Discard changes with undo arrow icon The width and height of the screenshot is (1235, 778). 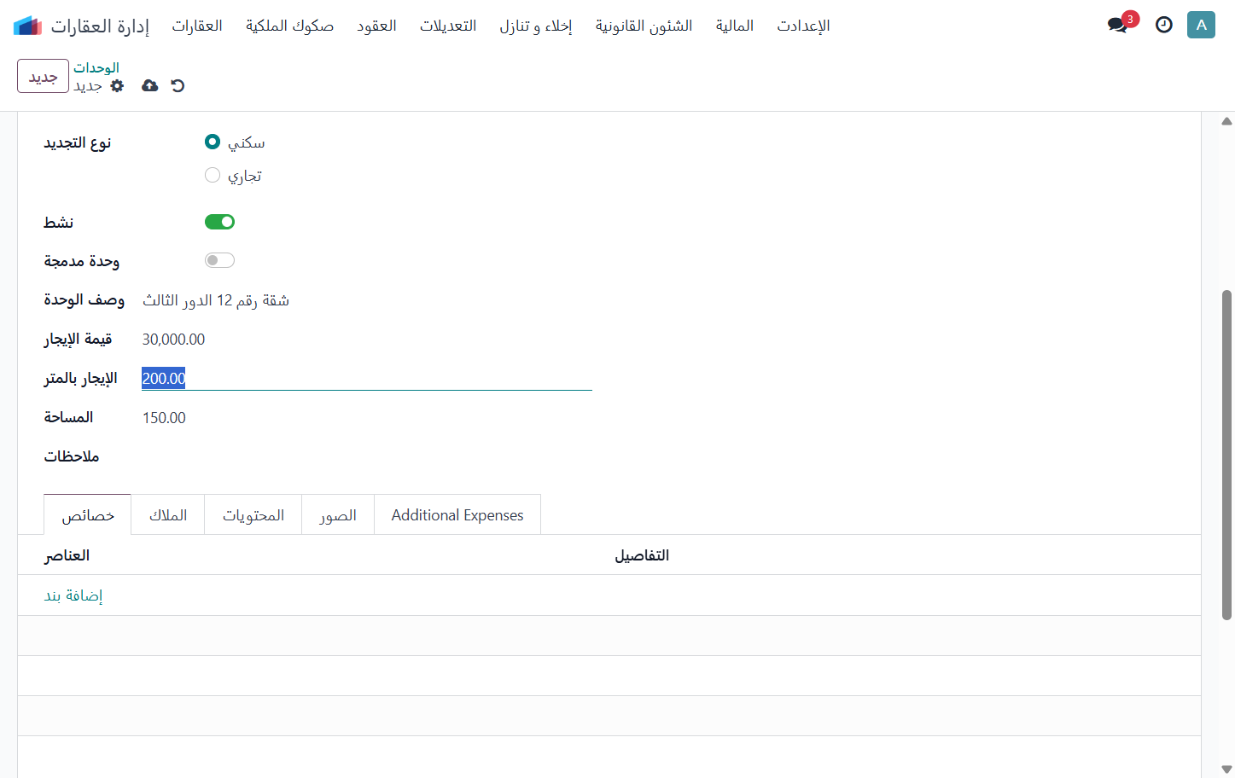pyautogui.click(x=178, y=85)
